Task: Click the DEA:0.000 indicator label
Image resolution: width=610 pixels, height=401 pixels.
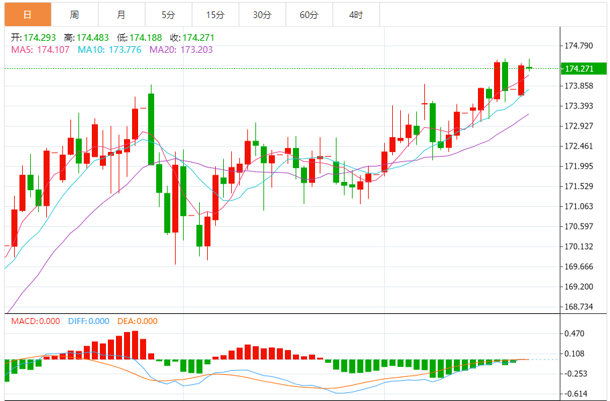Action: pos(137,321)
